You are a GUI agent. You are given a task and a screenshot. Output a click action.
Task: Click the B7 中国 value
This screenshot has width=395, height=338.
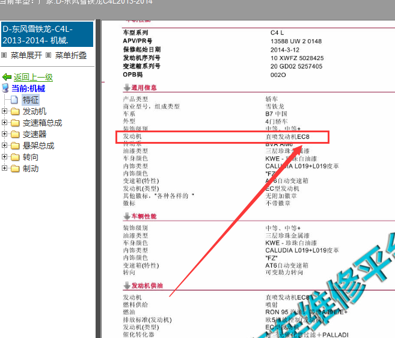tap(277, 114)
